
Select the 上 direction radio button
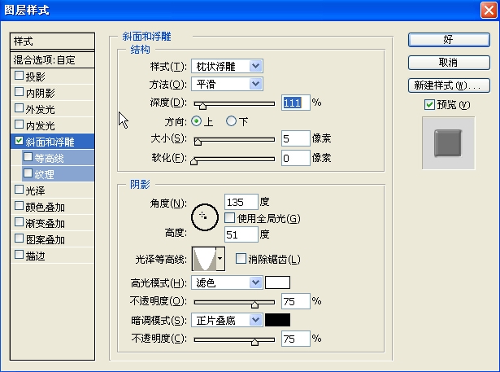pos(197,121)
